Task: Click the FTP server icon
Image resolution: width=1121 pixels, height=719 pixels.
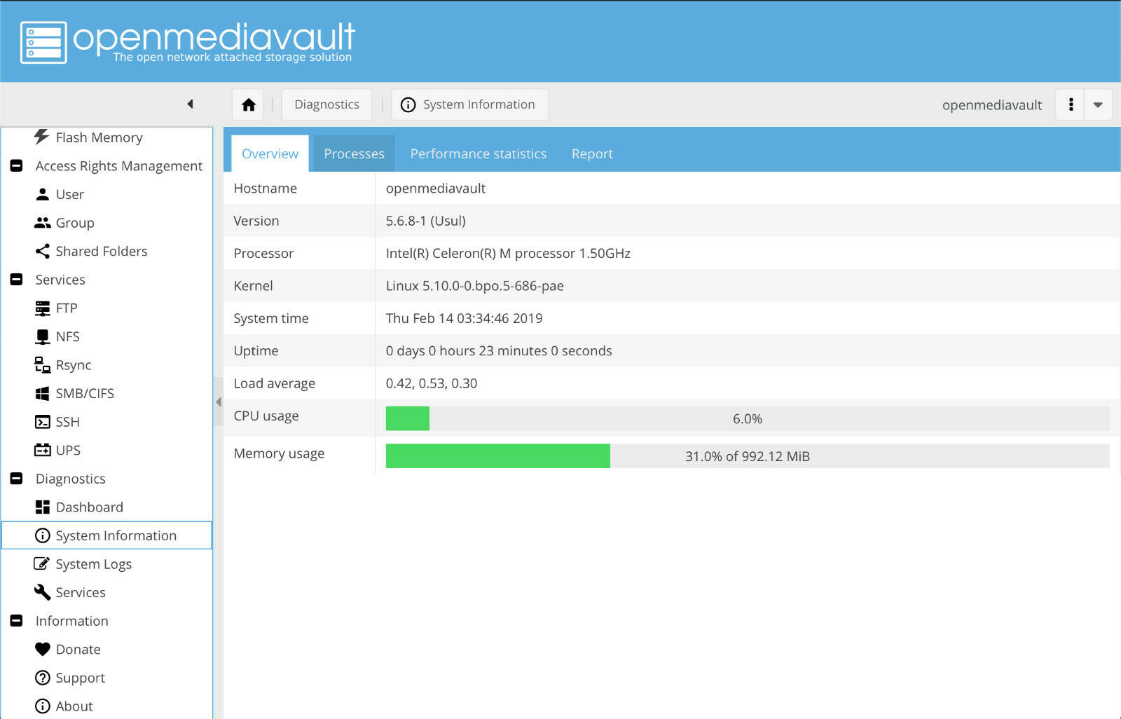Action: 42,308
